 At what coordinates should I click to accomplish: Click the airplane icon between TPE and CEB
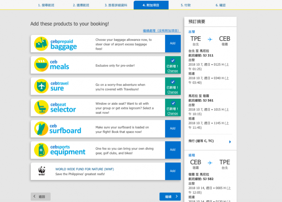210,39
